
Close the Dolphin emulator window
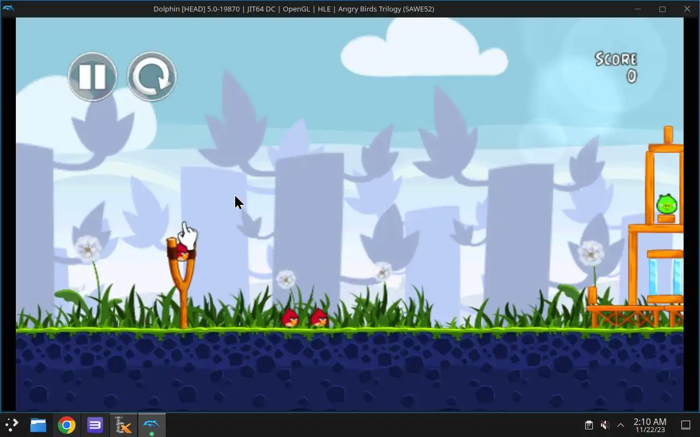687,9
